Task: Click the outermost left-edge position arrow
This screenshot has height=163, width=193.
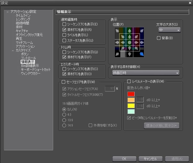Action: 118,42
